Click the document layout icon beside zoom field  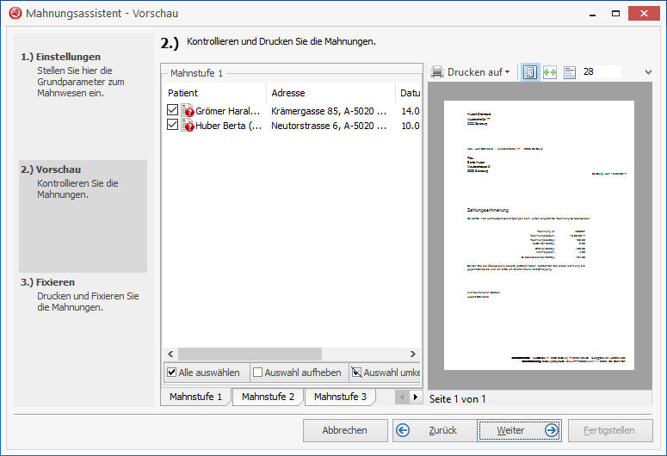(570, 72)
